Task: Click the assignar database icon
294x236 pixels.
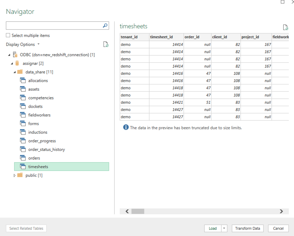Action: (17, 63)
